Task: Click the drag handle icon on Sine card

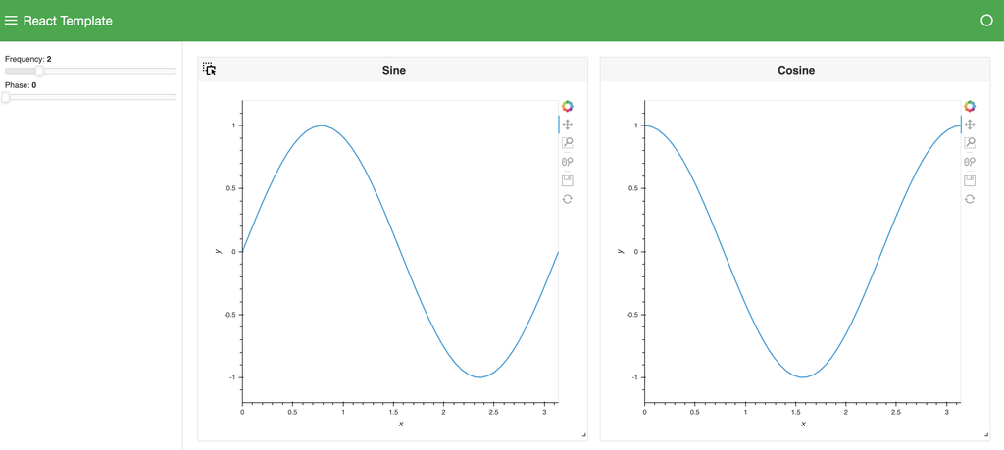Action: pyautogui.click(x=209, y=69)
